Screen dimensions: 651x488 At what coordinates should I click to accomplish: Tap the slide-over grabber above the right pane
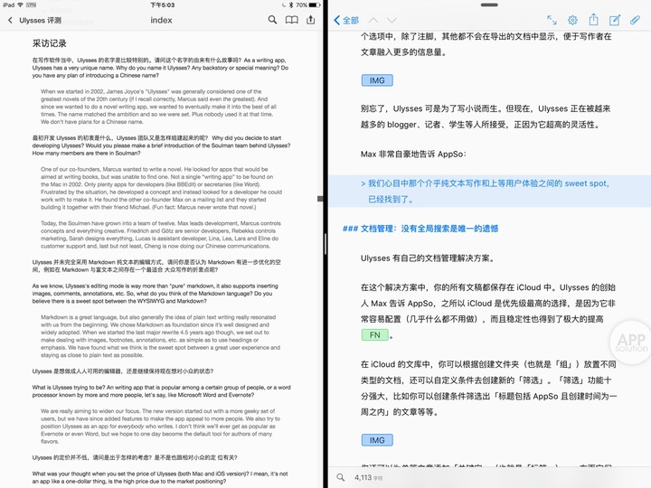click(x=488, y=5)
